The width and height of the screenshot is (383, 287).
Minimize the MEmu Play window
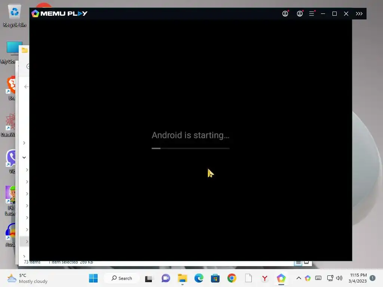(323, 14)
